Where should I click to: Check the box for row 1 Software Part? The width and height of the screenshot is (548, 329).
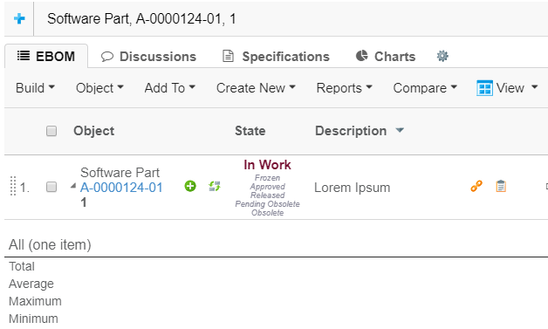[51, 187]
